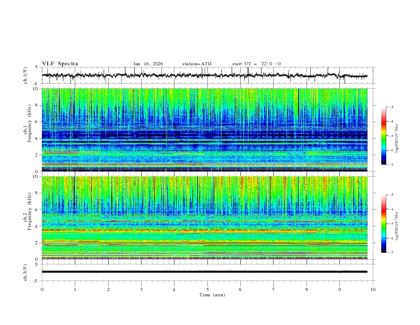Click the lower color scale bar for ch.2
This screenshot has height=325, width=420.
click(x=384, y=224)
